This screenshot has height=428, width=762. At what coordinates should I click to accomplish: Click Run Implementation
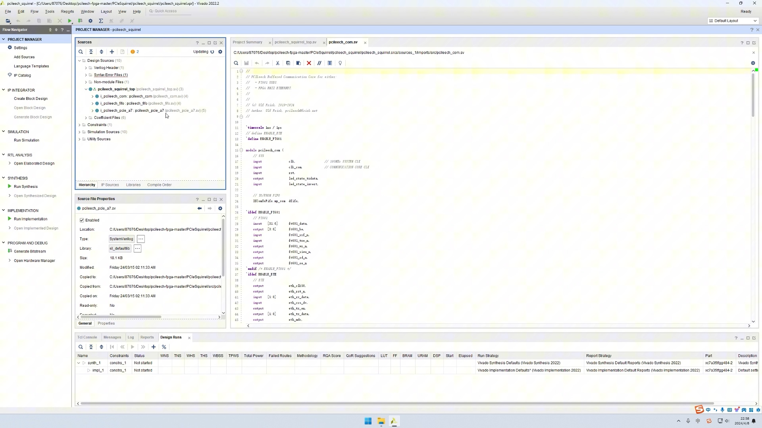click(31, 219)
